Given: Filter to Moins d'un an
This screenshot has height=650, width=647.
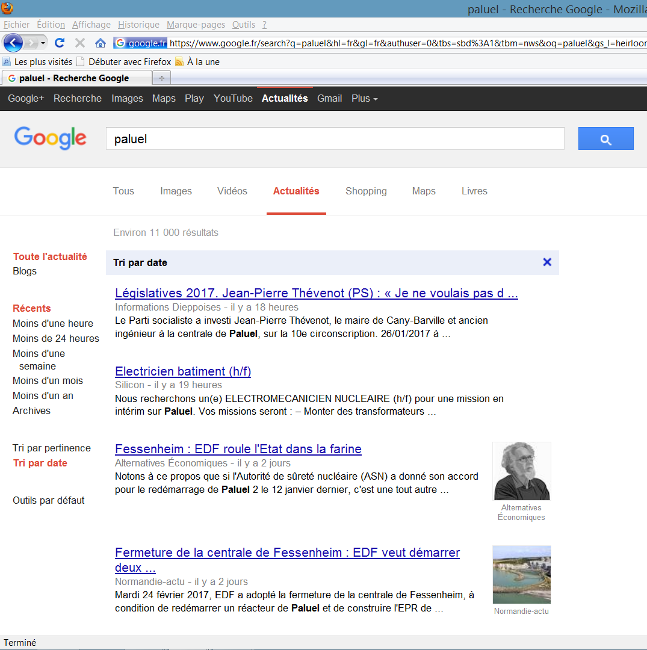Looking at the screenshot, I should pyautogui.click(x=43, y=396).
